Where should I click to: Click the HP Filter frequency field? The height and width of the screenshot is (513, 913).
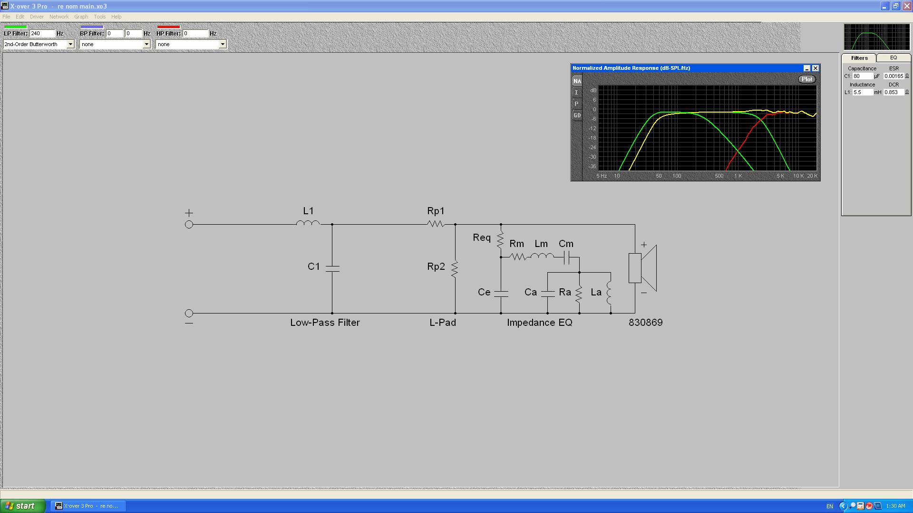195,34
